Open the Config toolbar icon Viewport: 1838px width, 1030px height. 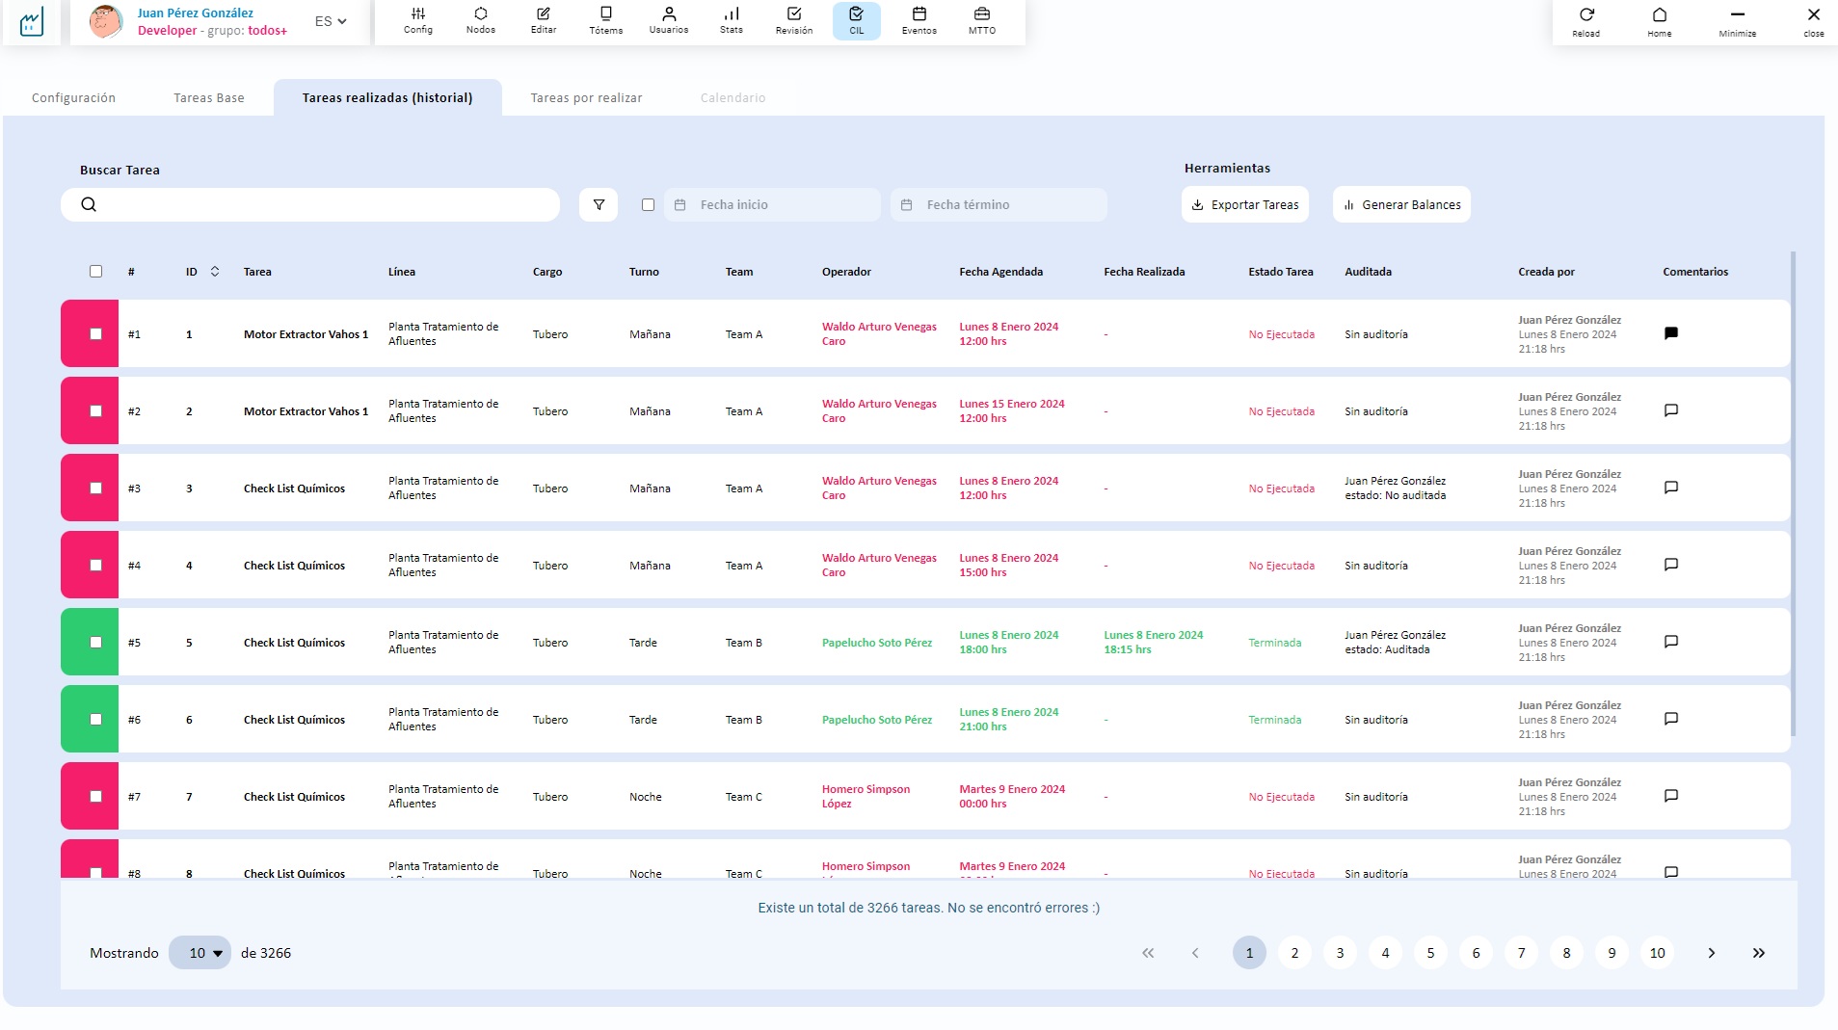click(417, 21)
